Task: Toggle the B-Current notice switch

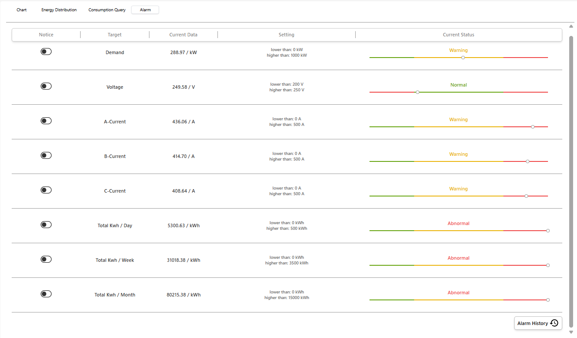Action: coord(46,155)
